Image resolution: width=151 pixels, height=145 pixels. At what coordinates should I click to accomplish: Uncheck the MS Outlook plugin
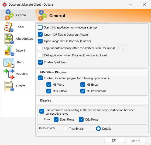coord(49,91)
